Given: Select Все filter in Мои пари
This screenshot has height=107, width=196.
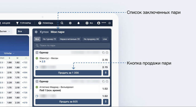Looking at the screenshot, I should coord(37,39).
